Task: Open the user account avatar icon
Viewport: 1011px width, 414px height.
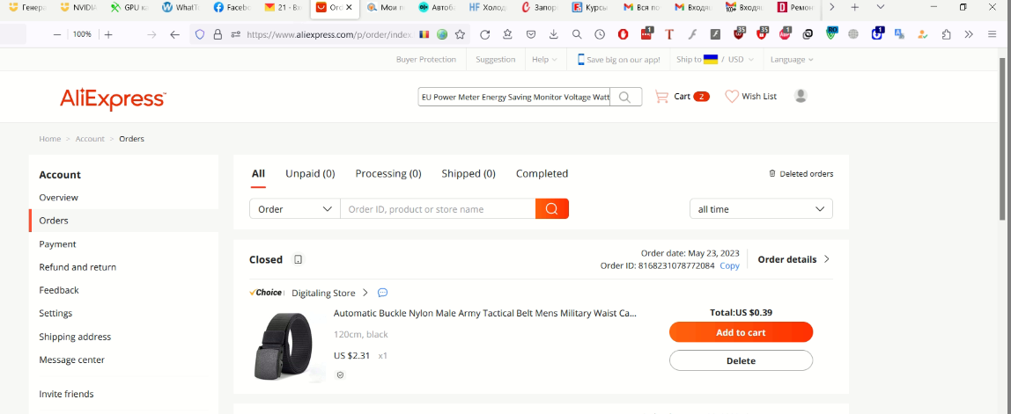Action: click(801, 96)
